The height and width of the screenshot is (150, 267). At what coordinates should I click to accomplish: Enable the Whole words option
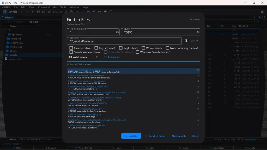(143, 48)
